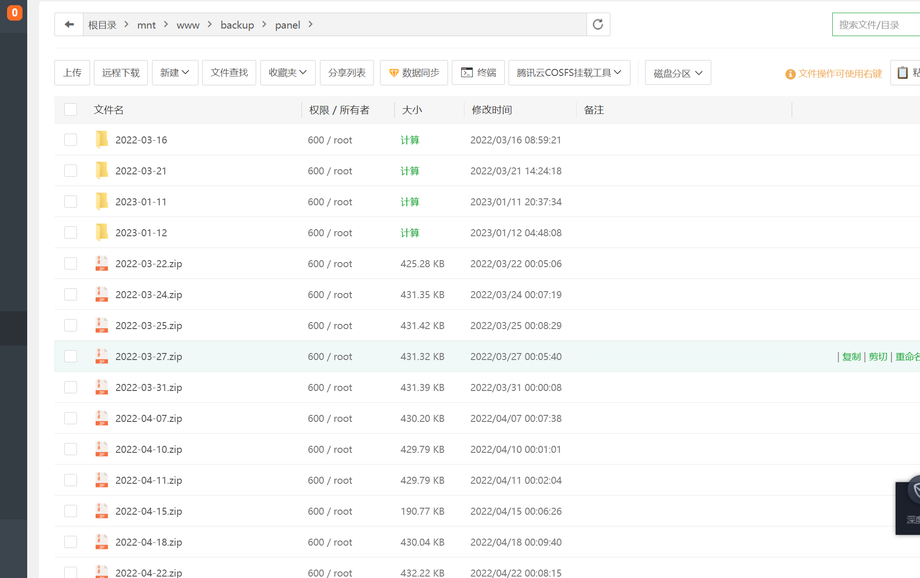This screenshot has width=920, height=578.
Task: Tick the select-all checkbox in the table header
Action: point(70,110)
